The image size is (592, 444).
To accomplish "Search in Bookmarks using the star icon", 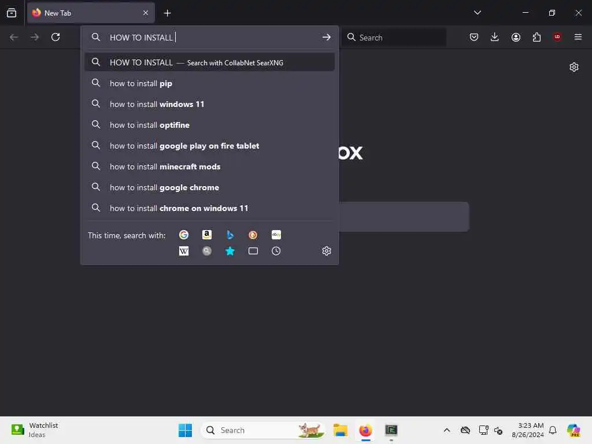I will [x=230, y=251].
